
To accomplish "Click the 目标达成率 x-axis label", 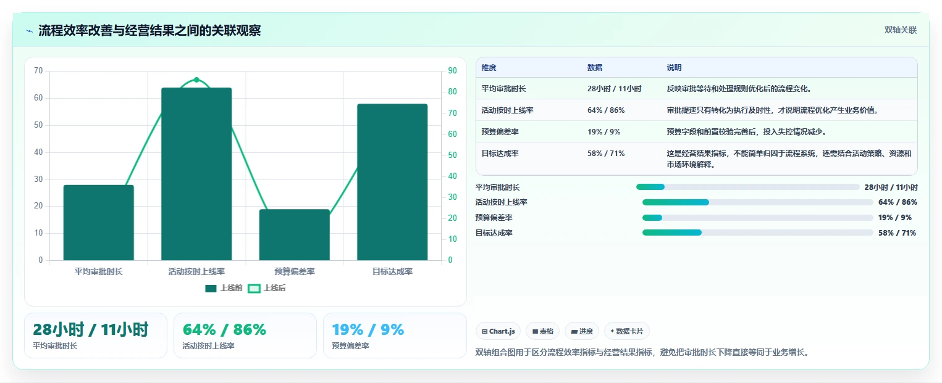I will click(x=392, y=271).
